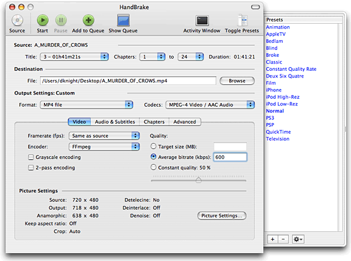Image resolution: width=351 pixels, height=261 pixels.
Task: Select the PS3 preset
Action: coord(270,118)
